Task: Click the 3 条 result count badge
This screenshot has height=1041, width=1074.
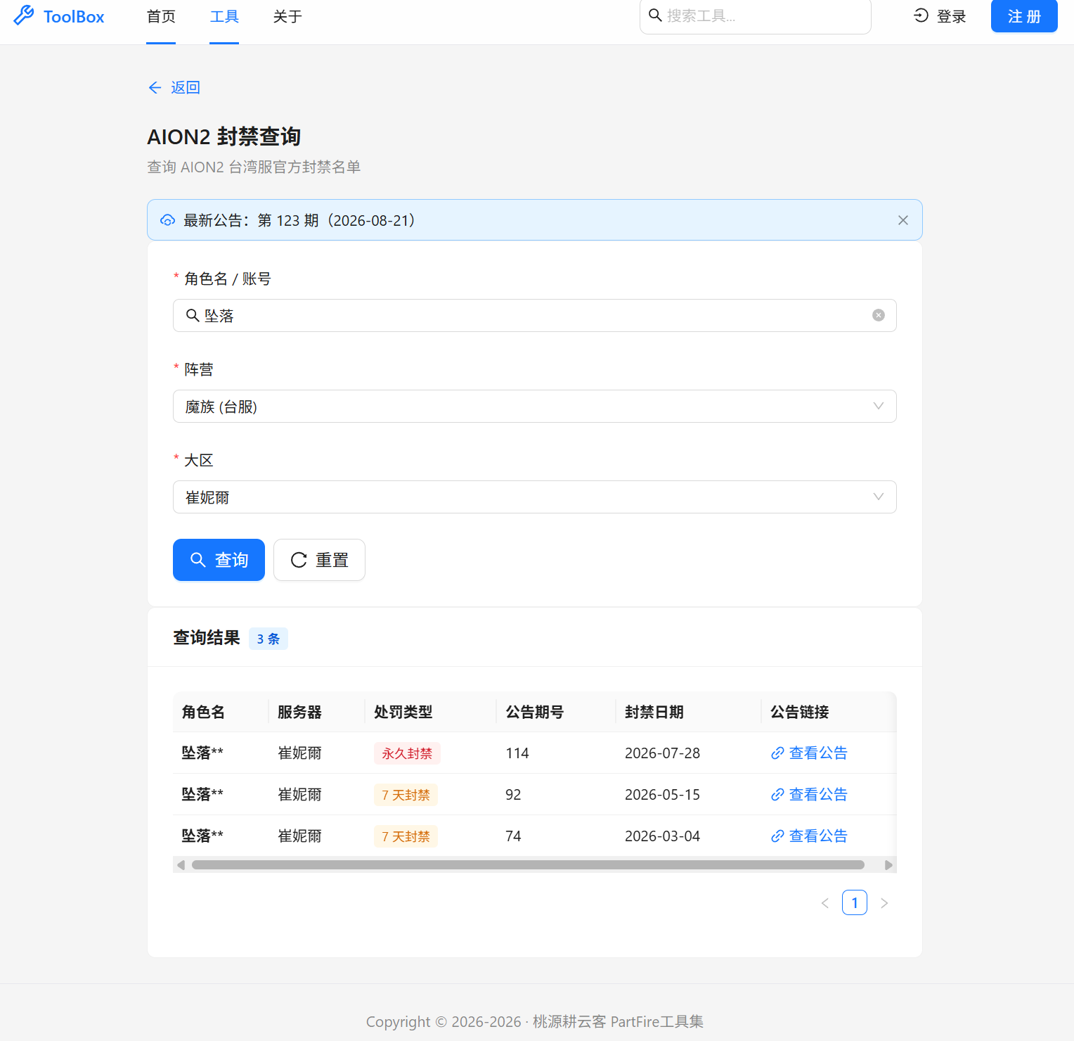Action: [268, 639]
